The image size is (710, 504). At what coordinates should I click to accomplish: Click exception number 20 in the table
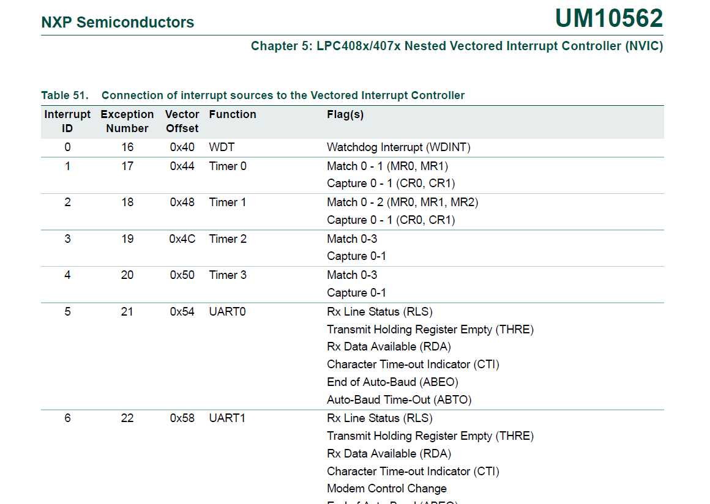pyautogui.click(x=127, y=275)
